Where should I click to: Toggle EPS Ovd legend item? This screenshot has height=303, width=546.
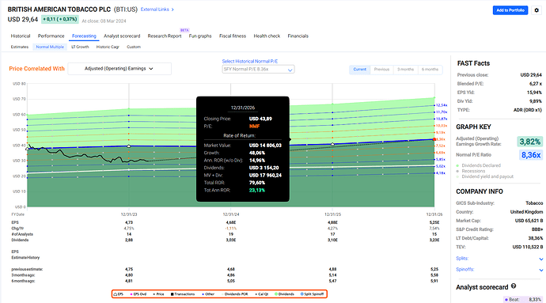coord(138,294)
